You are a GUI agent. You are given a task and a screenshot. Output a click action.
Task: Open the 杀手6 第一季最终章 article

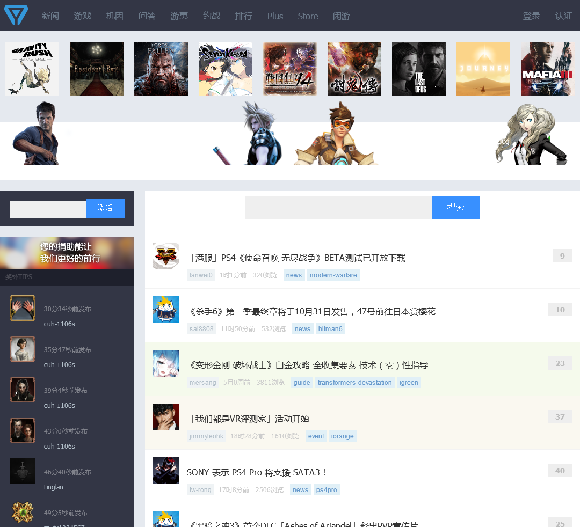coord(312,312)
